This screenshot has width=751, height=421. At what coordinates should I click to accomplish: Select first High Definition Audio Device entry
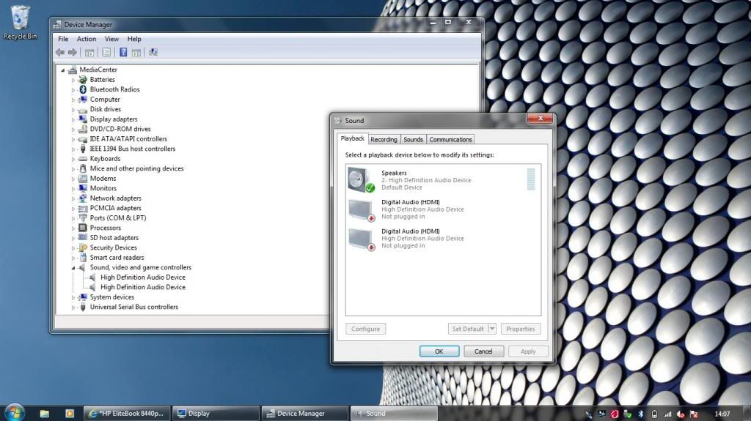[143, 277]
